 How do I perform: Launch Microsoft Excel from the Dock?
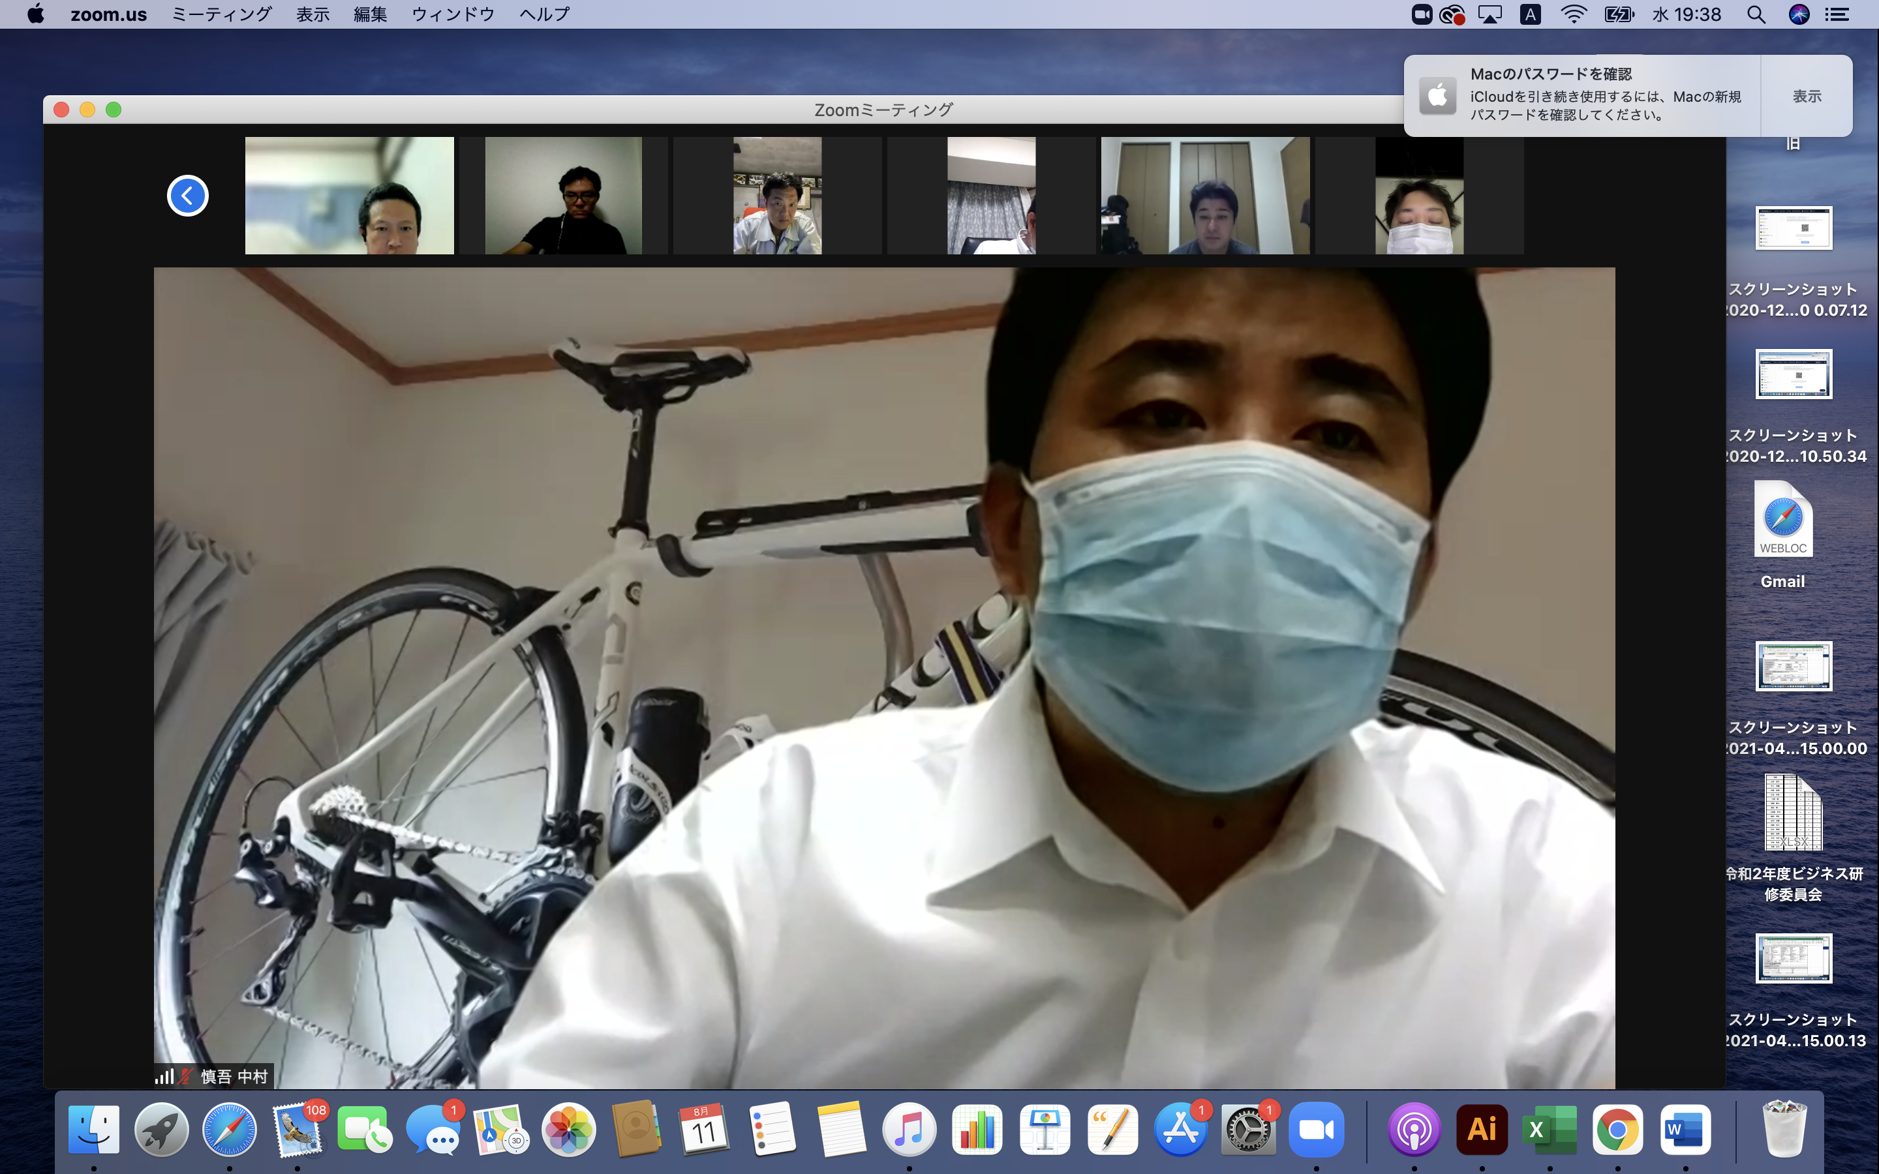point(1549,1130)
